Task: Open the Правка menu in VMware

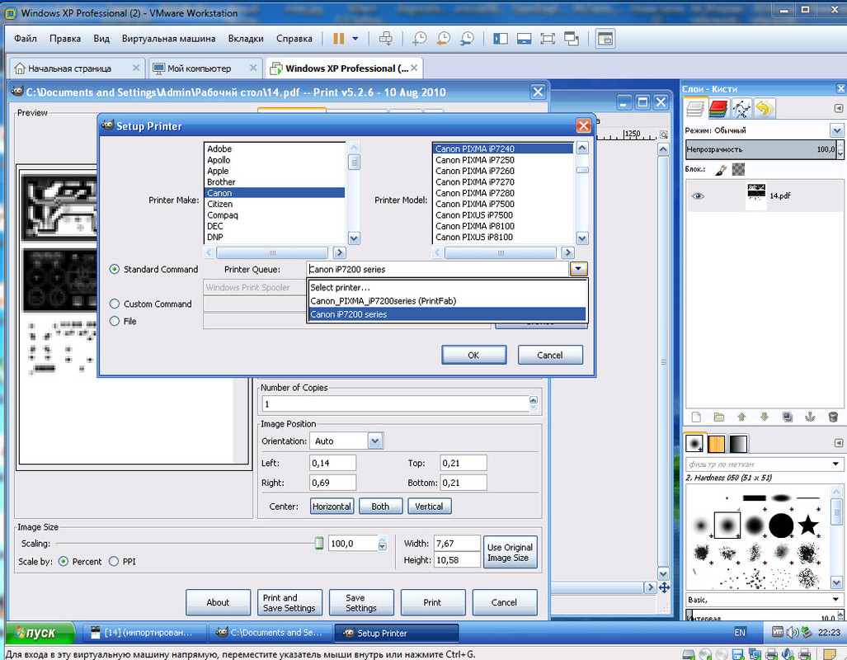Action: (x=65, y=39)
